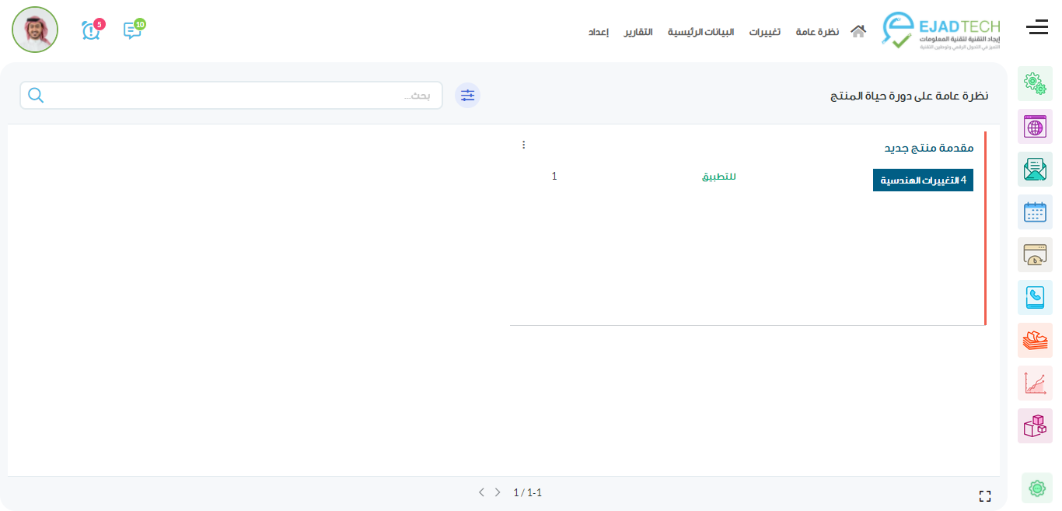This screenshot has width=1062, height=511.
Task: Open the green gears settings app
Action: [1035, 83]
